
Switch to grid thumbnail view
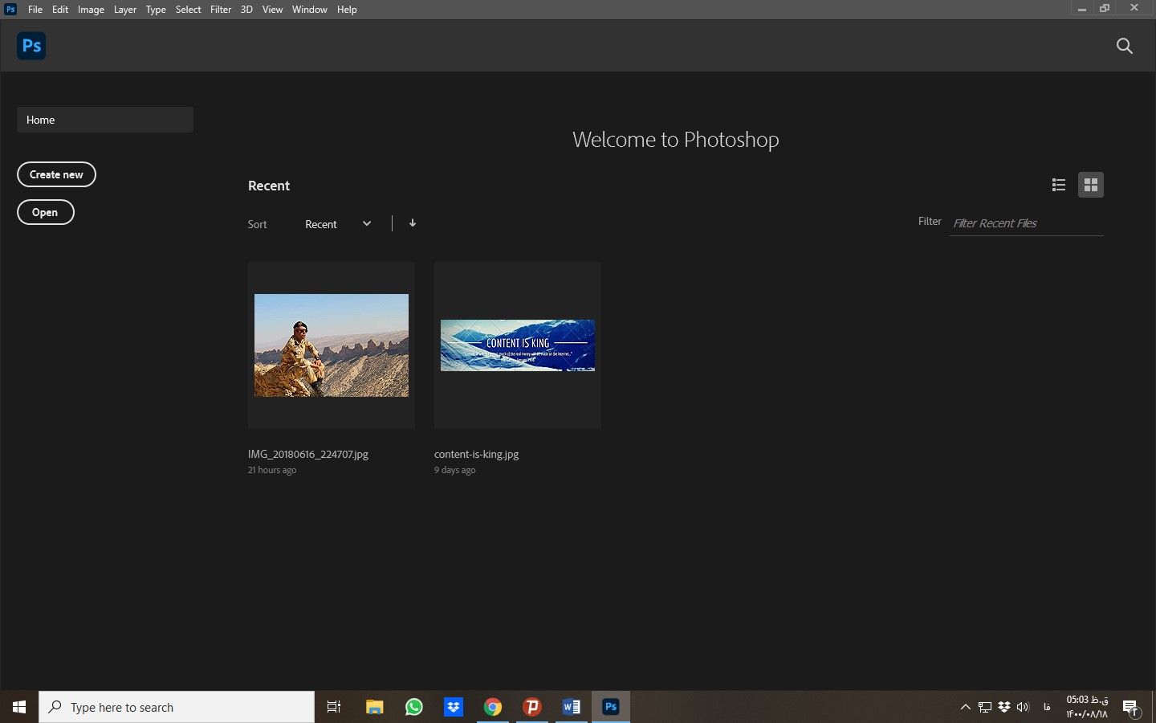[1090, 185]
